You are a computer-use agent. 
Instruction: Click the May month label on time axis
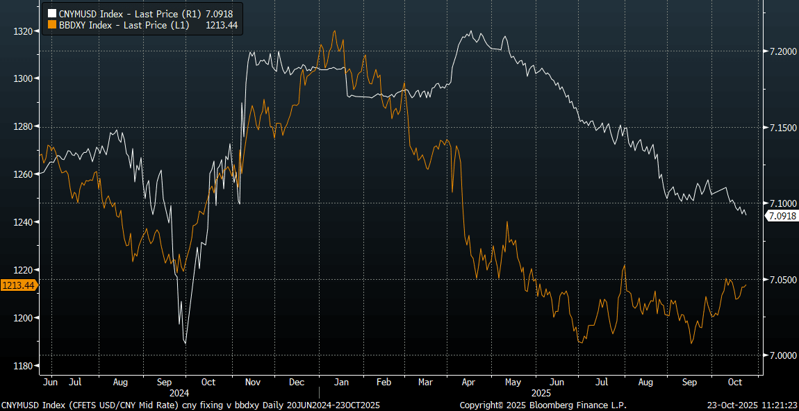513,381
